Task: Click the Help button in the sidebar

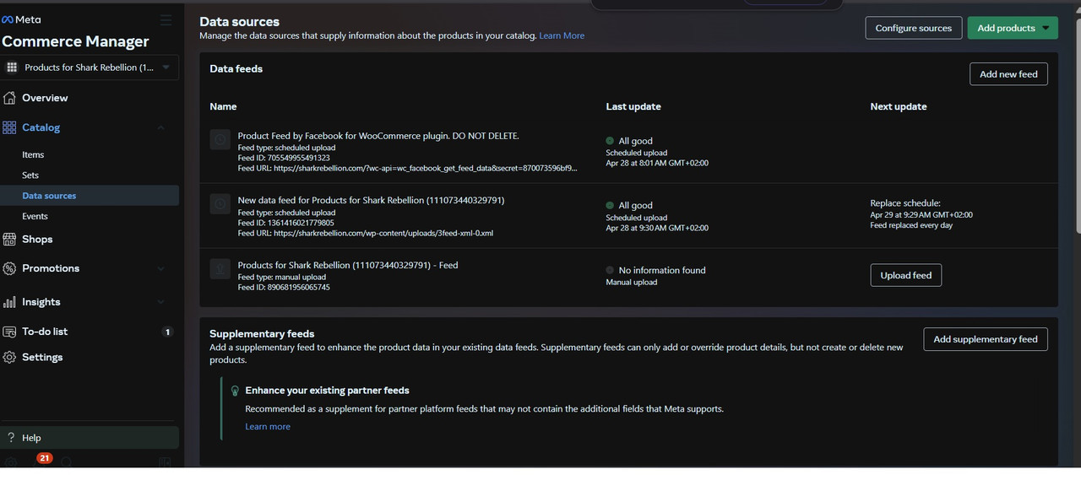Action: pos(90,438)
